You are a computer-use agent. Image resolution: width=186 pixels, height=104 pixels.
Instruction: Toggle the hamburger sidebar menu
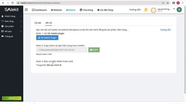tap(26, 10)
